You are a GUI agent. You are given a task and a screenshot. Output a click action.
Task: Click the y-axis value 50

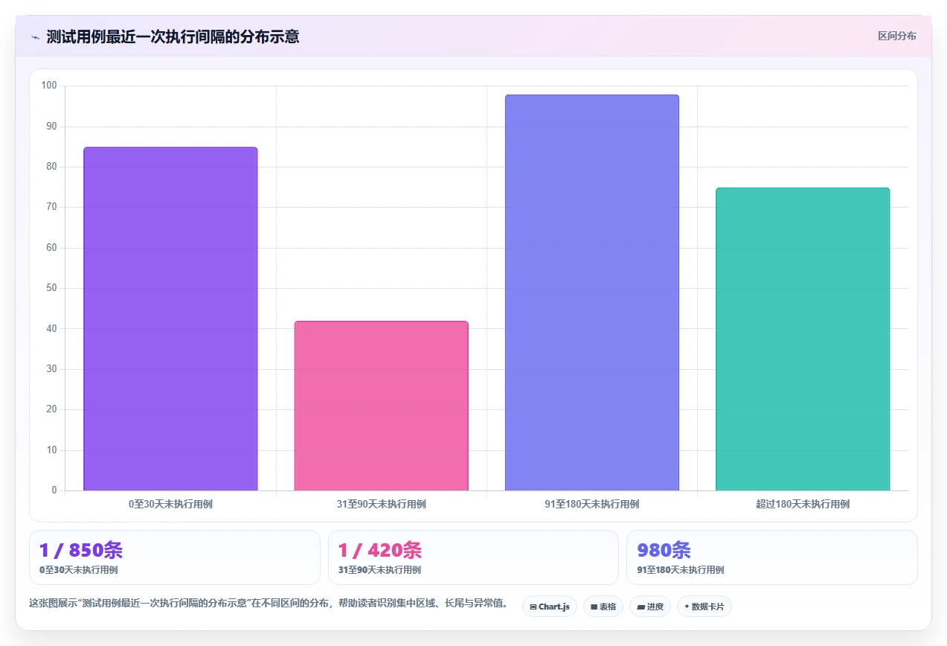(51, 288)
